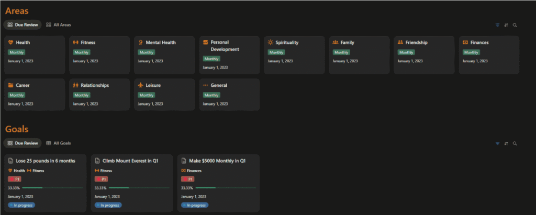536x215 pixels.
Task: Open the filter icon in Goals section
Action: click(497, 143)
